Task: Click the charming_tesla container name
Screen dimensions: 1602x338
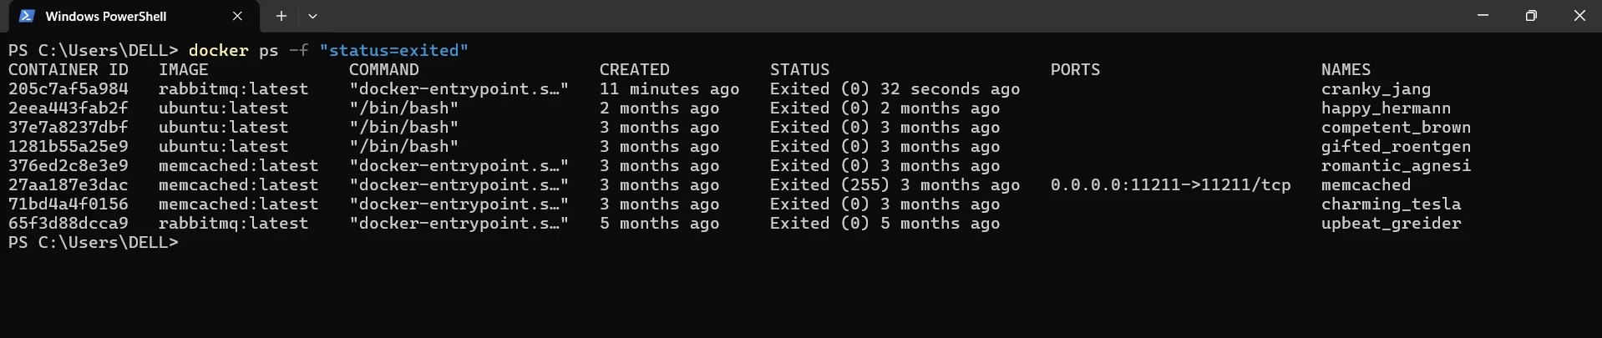Action: [1391, 204]
